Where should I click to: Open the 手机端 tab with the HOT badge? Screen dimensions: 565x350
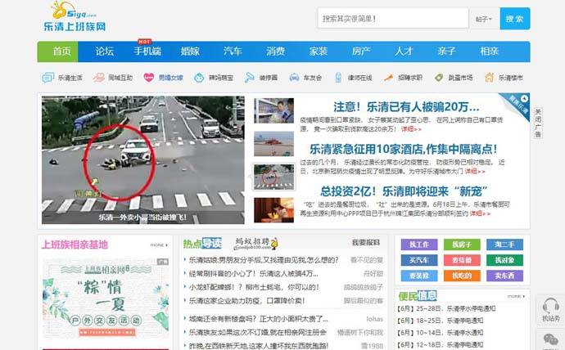click(147, 52)
